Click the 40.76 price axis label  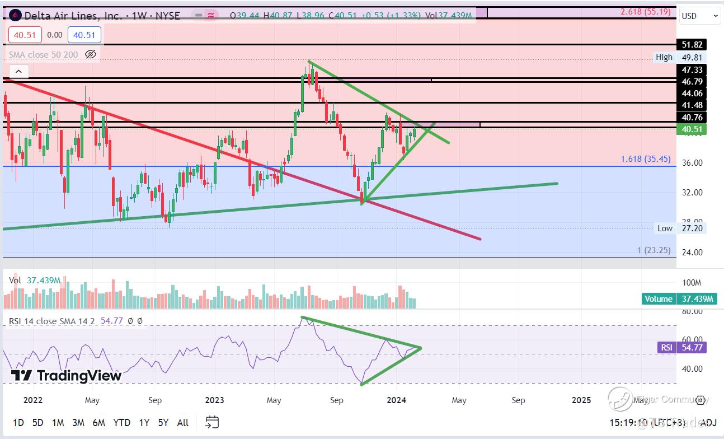[691, 118]
